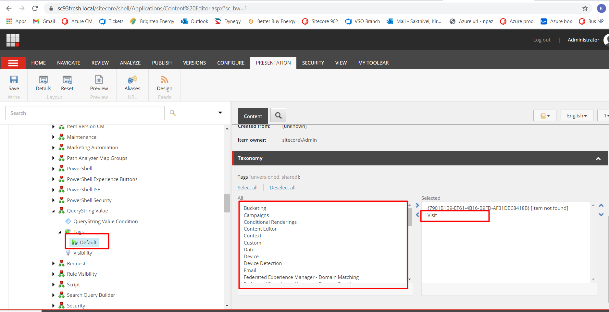
Task: Select the Default tag tree item
Action: 84,242
